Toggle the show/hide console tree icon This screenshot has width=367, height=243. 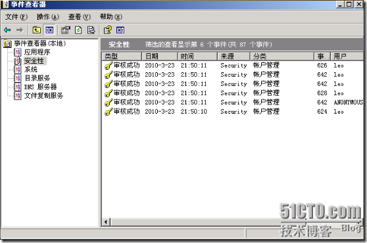(49, 30)
